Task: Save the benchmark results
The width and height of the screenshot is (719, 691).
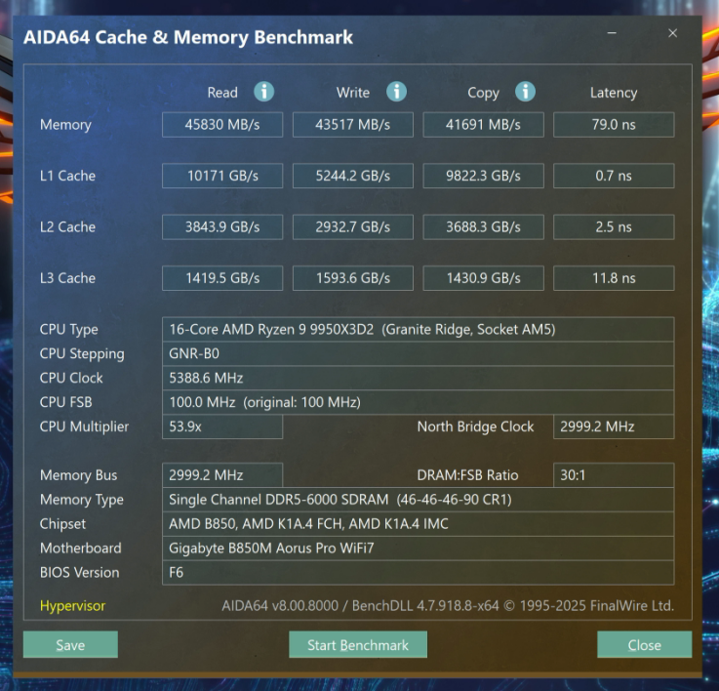Action: point(70,645)
